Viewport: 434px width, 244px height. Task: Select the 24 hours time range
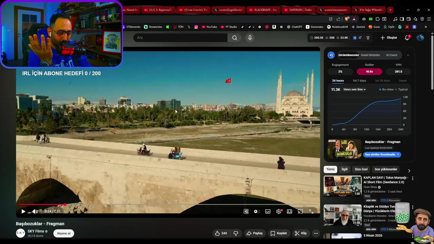point(338,81)
